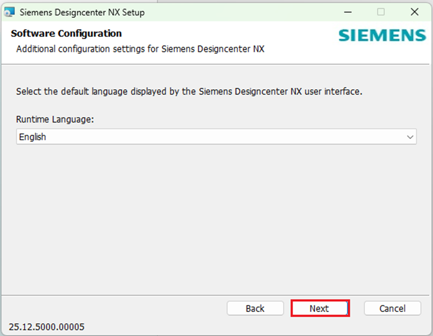433x336 pixels.
Task: Click the Additional configuration settings subtitle
Action: [x=140, y=49]
